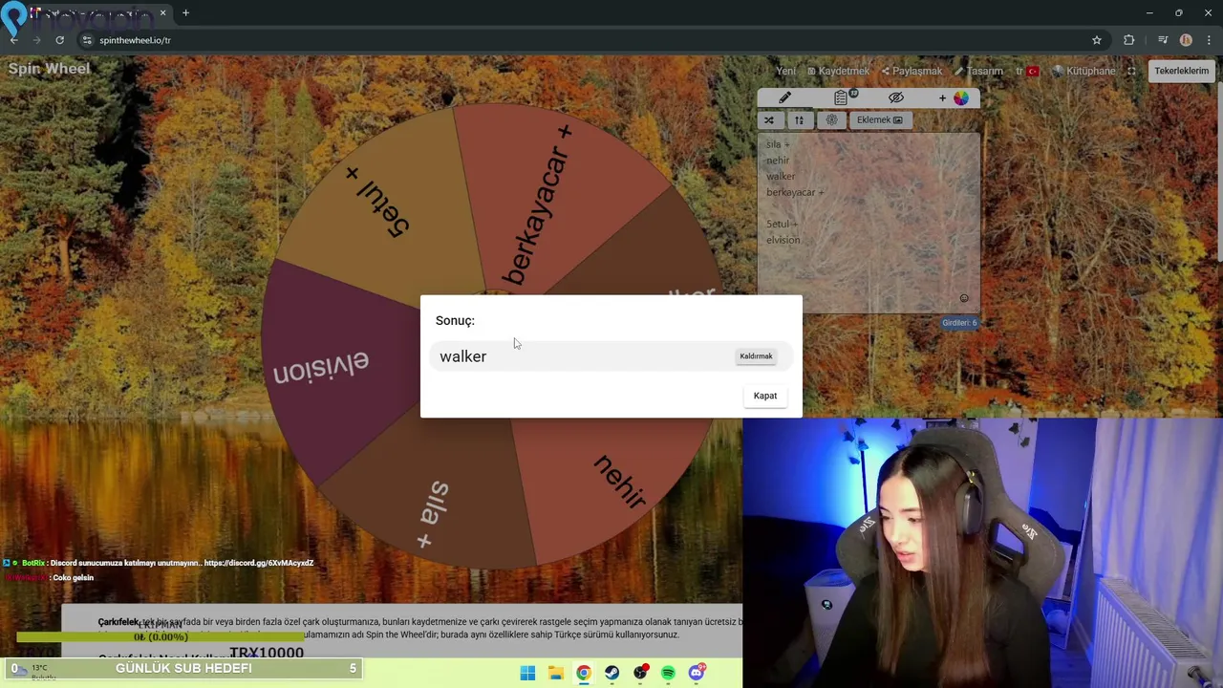Open OBS from the taskbar
Screen dimensions: 1223x688
[640, 674]
